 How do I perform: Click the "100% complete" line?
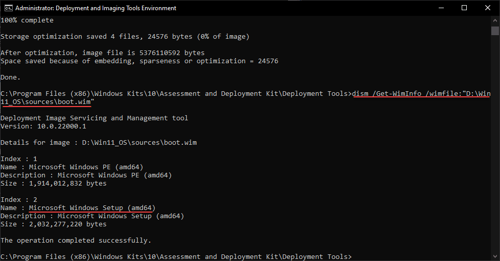pos(27,20)
